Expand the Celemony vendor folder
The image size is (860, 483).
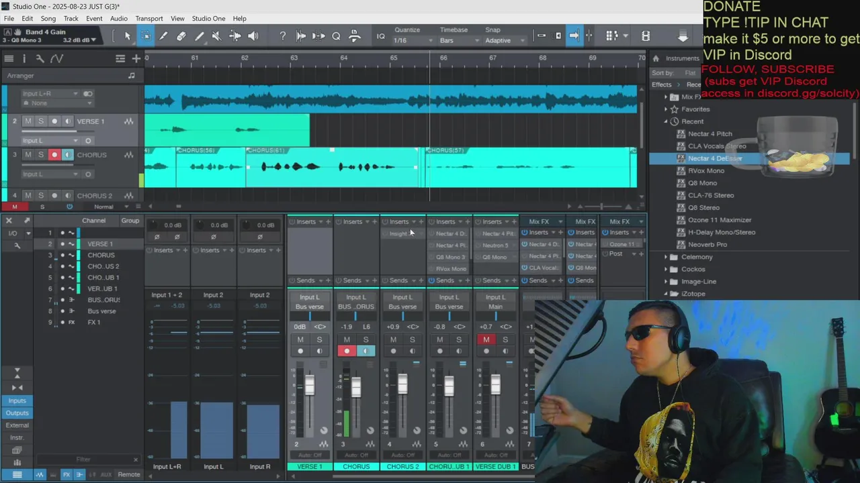click(x=666, y=257)
